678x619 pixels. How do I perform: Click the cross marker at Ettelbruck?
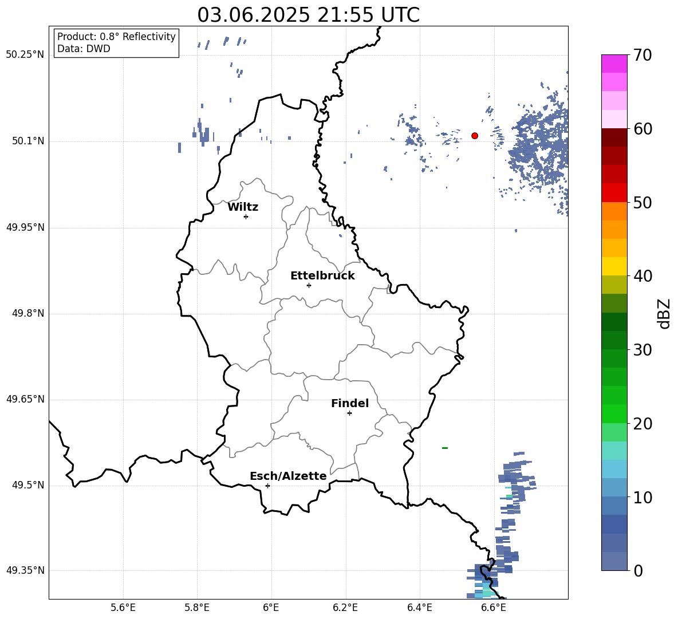pyautogui.click(x=309, y=285)
